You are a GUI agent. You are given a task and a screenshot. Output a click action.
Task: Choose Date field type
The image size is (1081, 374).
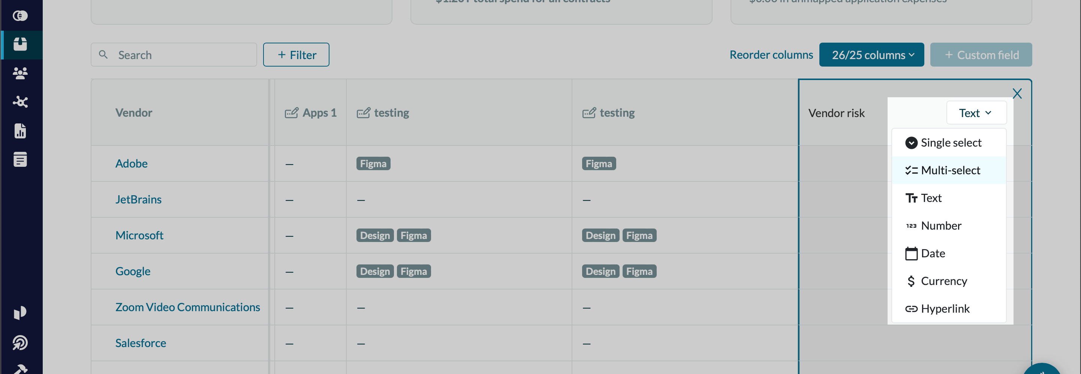[948, 253]
